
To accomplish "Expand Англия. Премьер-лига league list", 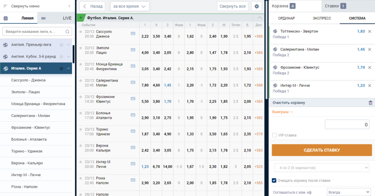I will [x=68, y=45].
